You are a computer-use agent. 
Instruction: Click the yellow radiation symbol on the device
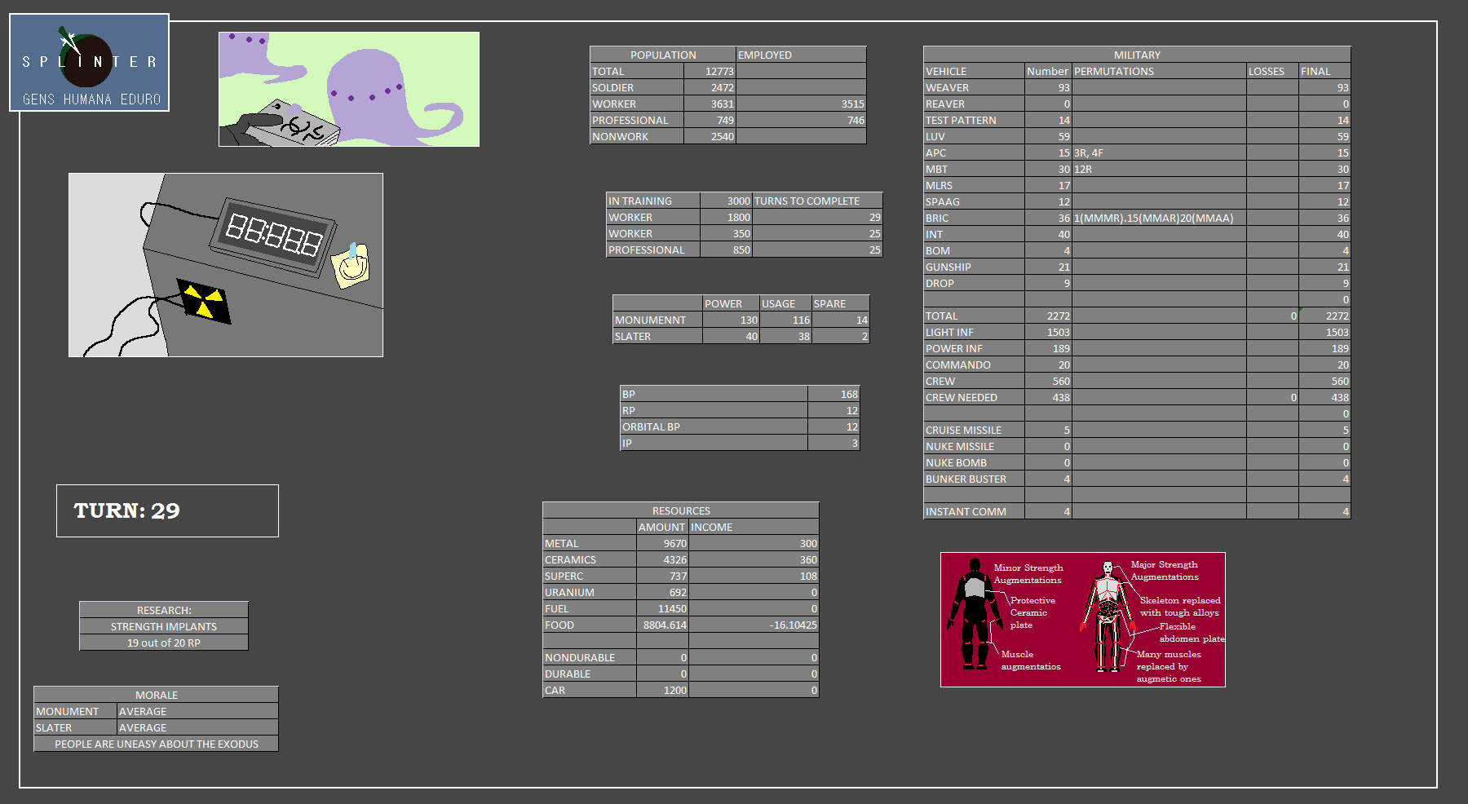click(203, 302)
